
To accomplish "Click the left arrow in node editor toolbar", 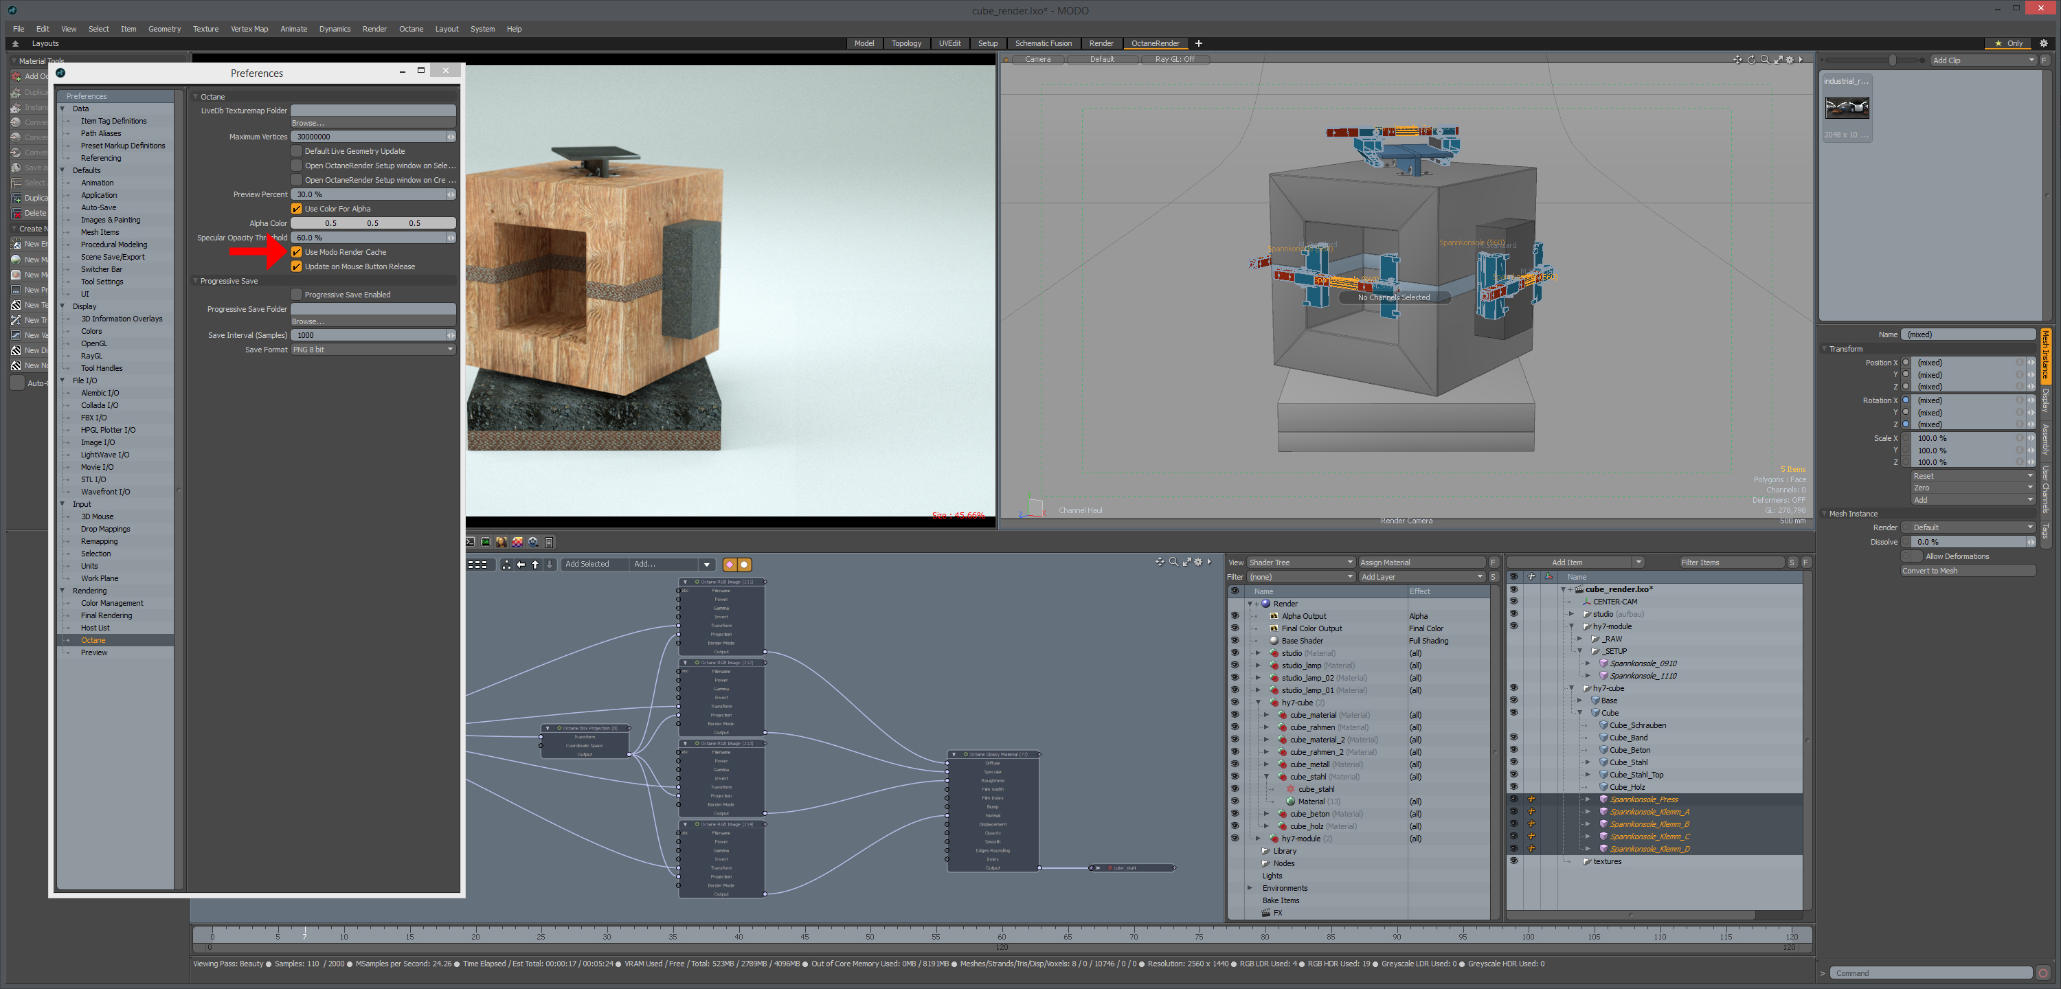I will pyautogui.click(x=521, y=565).
